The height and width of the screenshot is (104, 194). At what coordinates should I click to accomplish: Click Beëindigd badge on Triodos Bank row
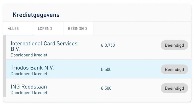[x=174, y=69]
